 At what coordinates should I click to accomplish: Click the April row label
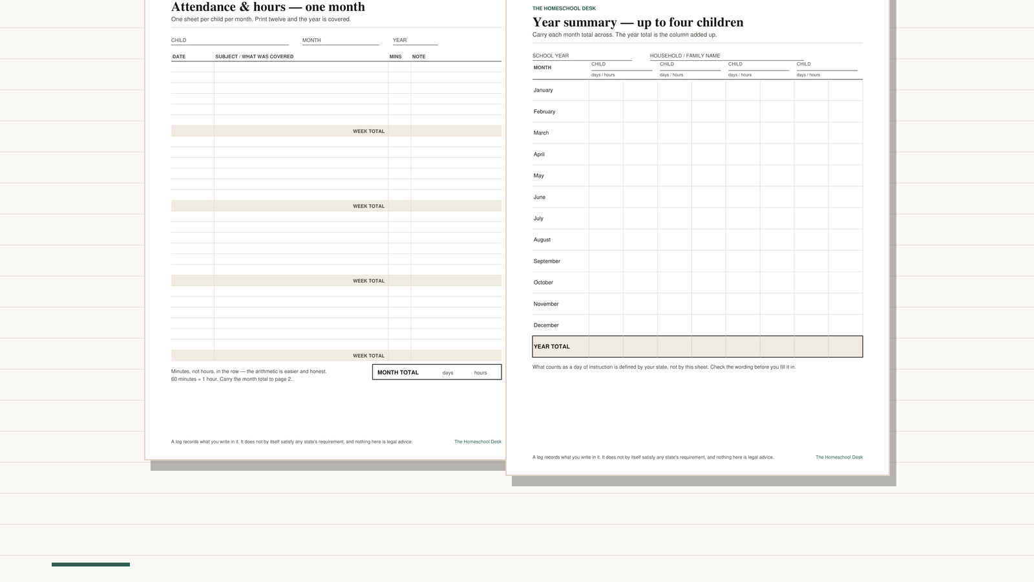(x=539, y=155)
